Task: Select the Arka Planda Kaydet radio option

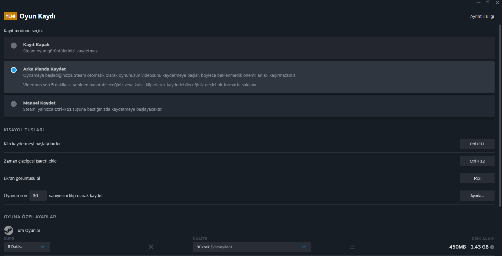Action: coord(14,70)
